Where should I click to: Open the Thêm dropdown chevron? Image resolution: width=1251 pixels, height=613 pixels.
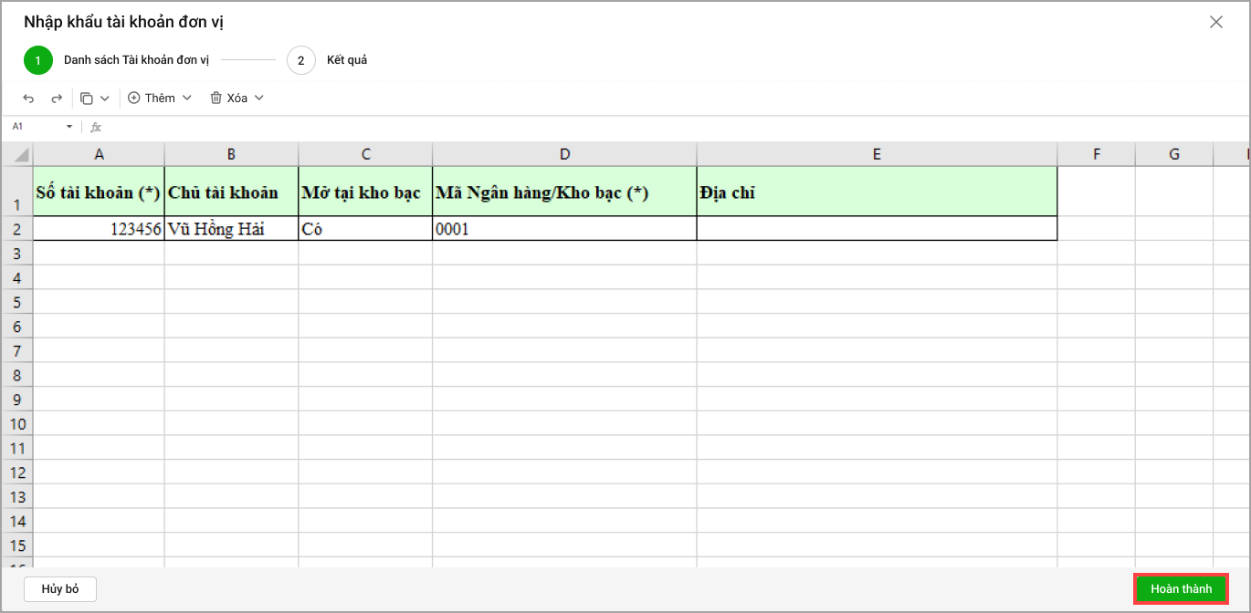pos(187,98)
